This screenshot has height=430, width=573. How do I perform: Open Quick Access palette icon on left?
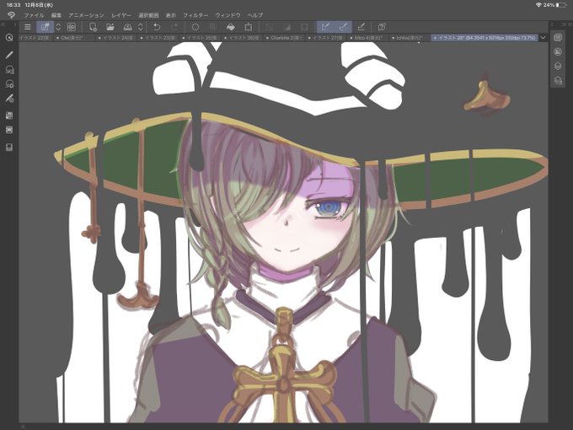point(9,38)
